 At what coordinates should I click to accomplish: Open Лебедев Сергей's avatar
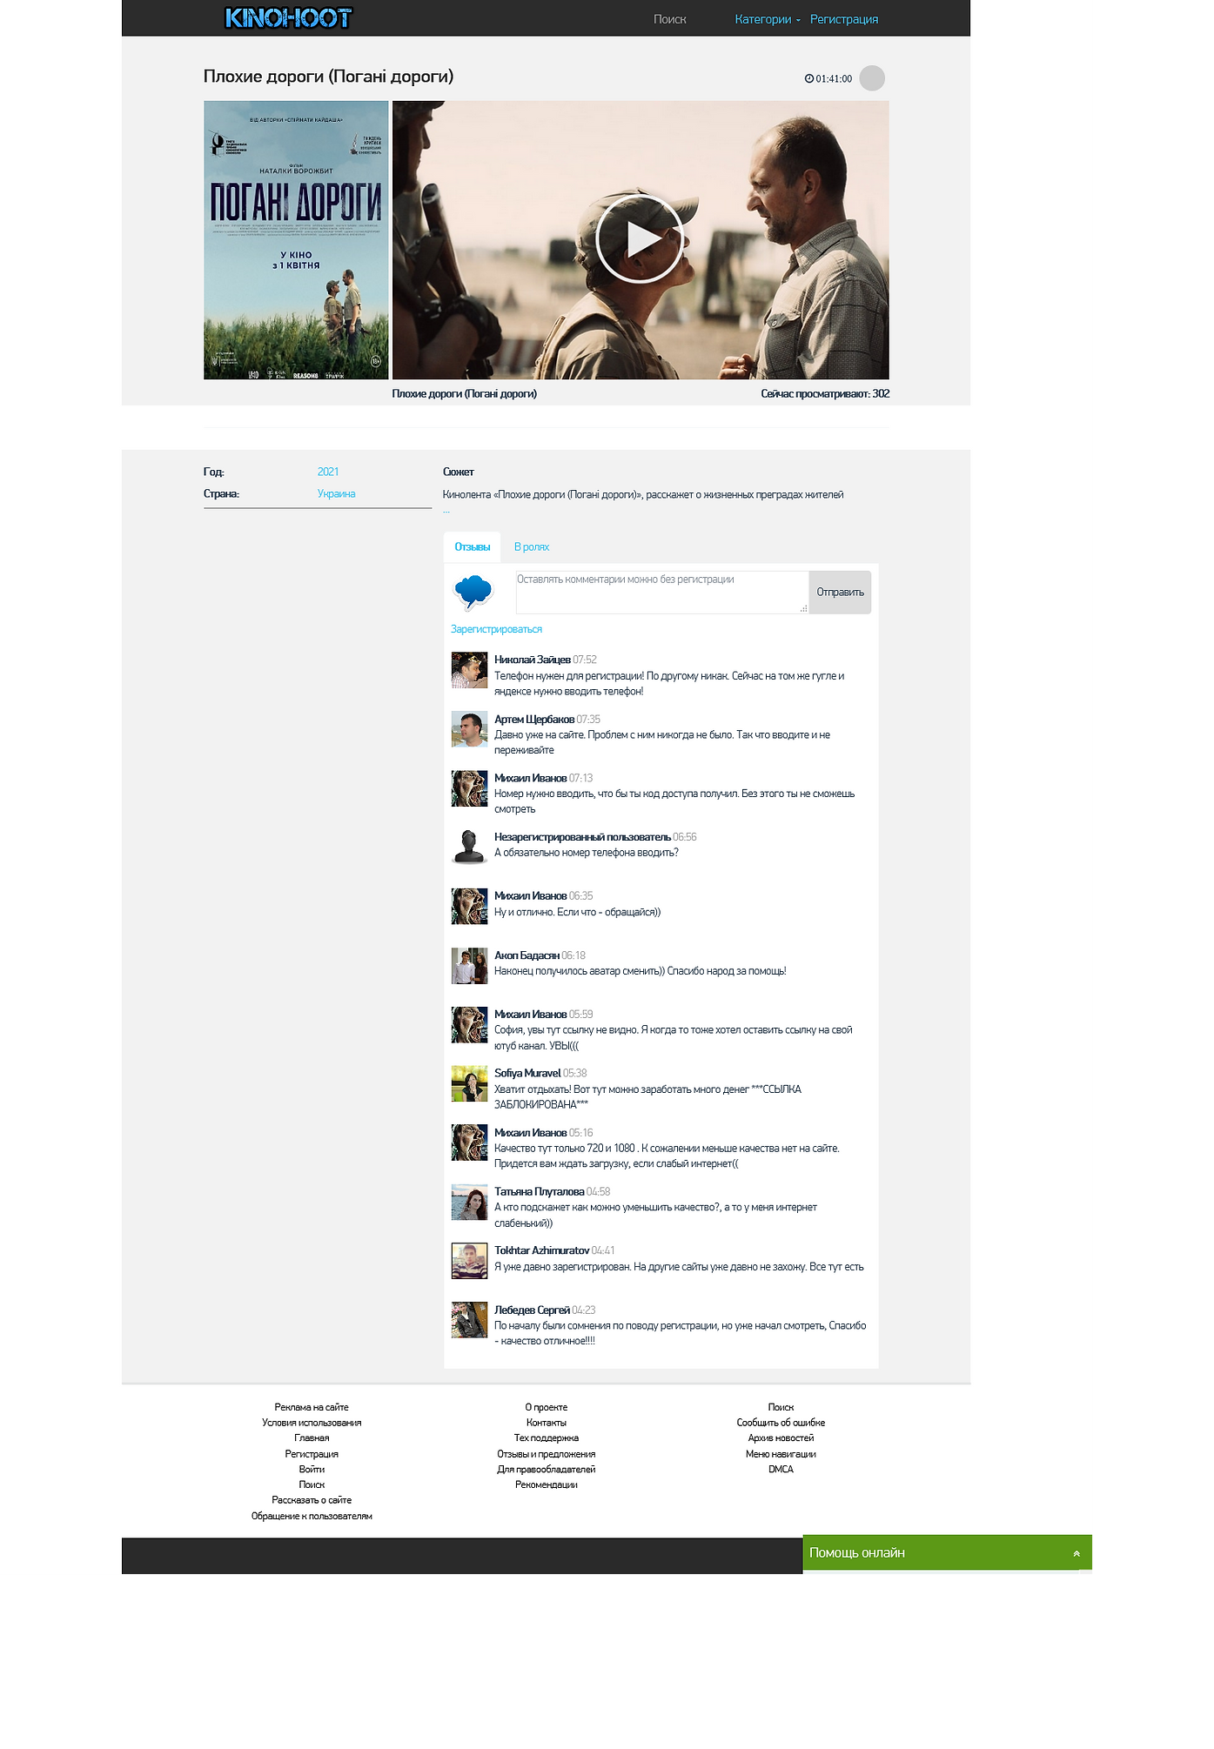(469, 1320)
